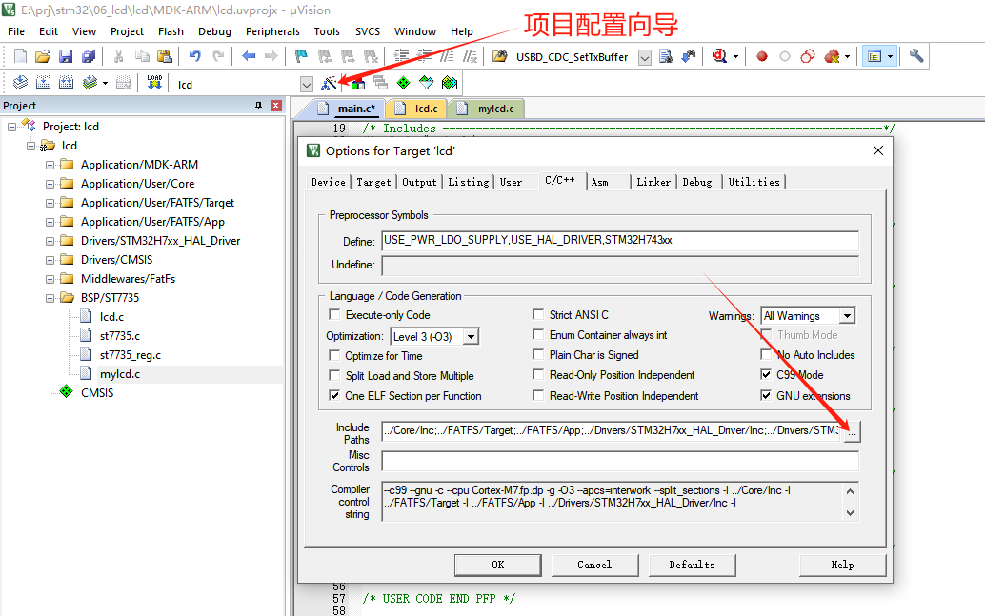Navigate backwards with blue left arrow
This screenshot has height=616, width=985.
click(x=249, y=56)
